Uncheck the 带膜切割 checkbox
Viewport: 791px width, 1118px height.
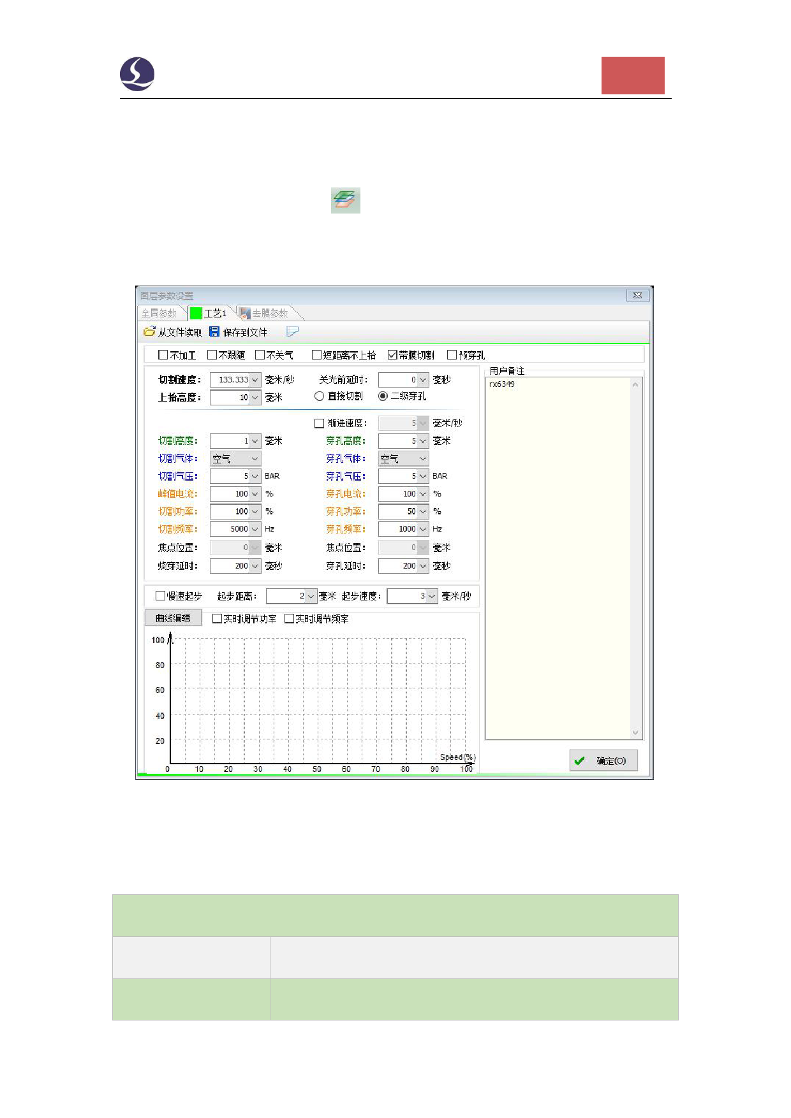coord(392,355)
